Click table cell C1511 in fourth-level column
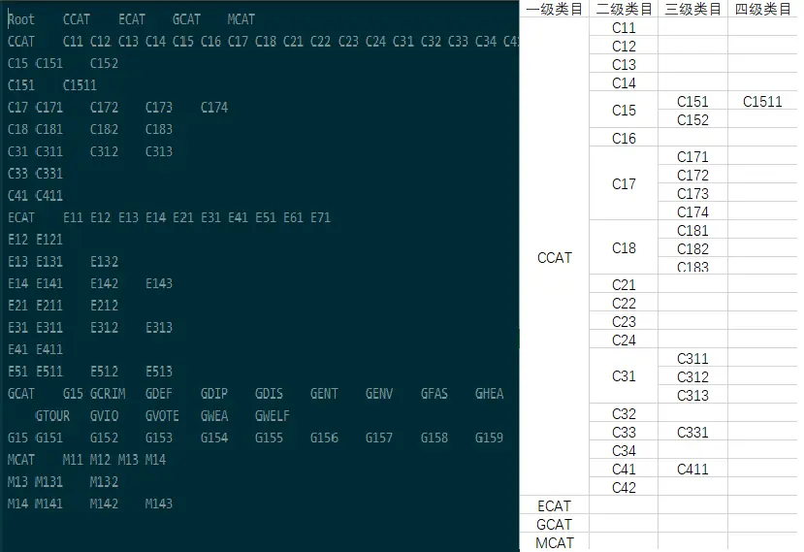The width and height of the screenshot is (804, 552). [x=762, y=102]
